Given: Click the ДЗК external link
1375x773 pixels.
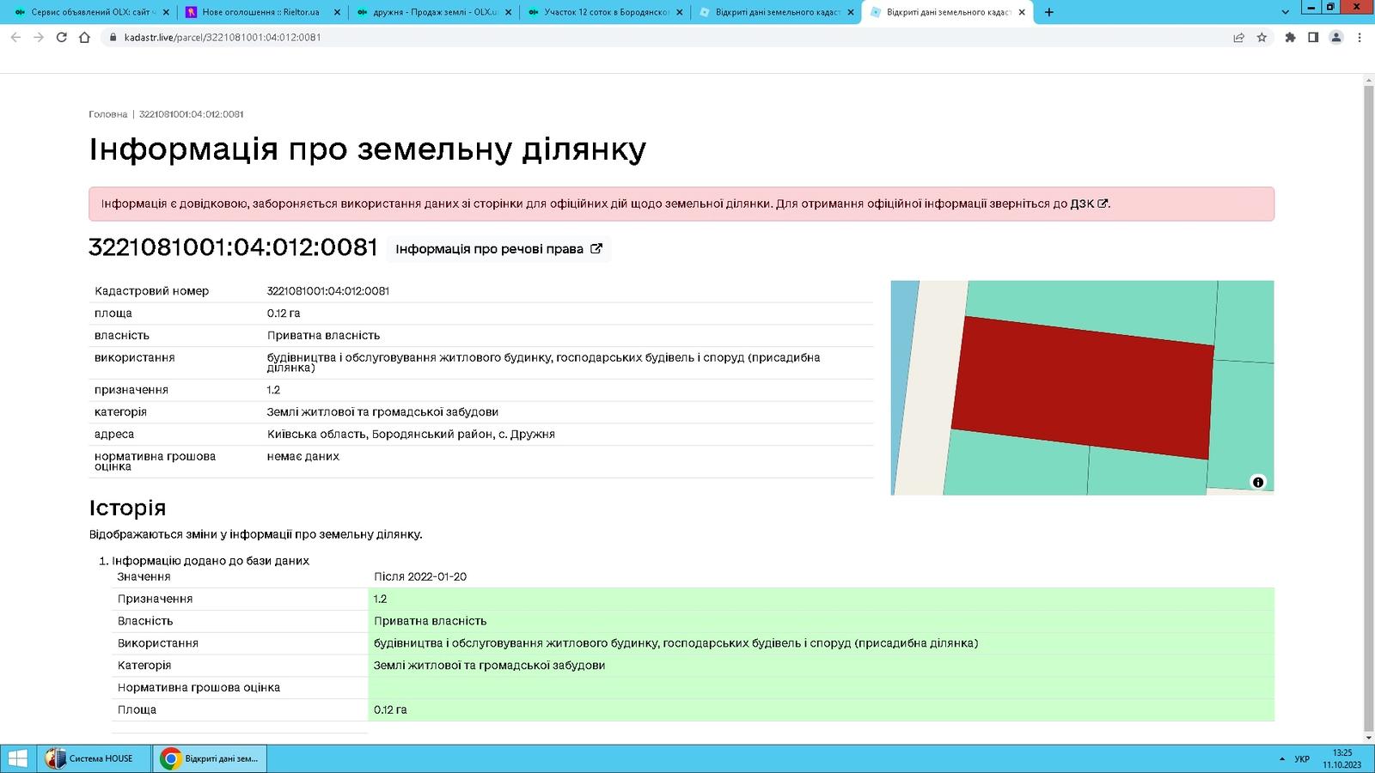Looking at the screenshot, I should point(1088,204).
